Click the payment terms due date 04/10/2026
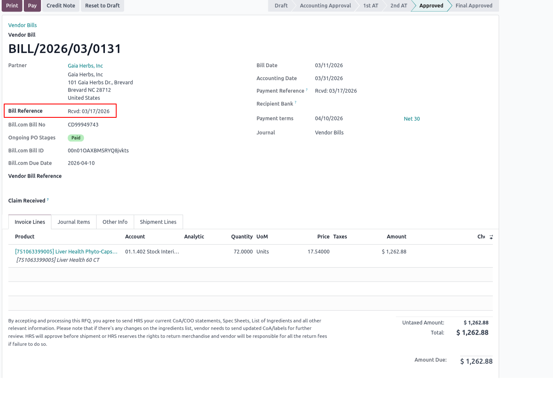This screenshot has width=553, height=411. point(329,118)
